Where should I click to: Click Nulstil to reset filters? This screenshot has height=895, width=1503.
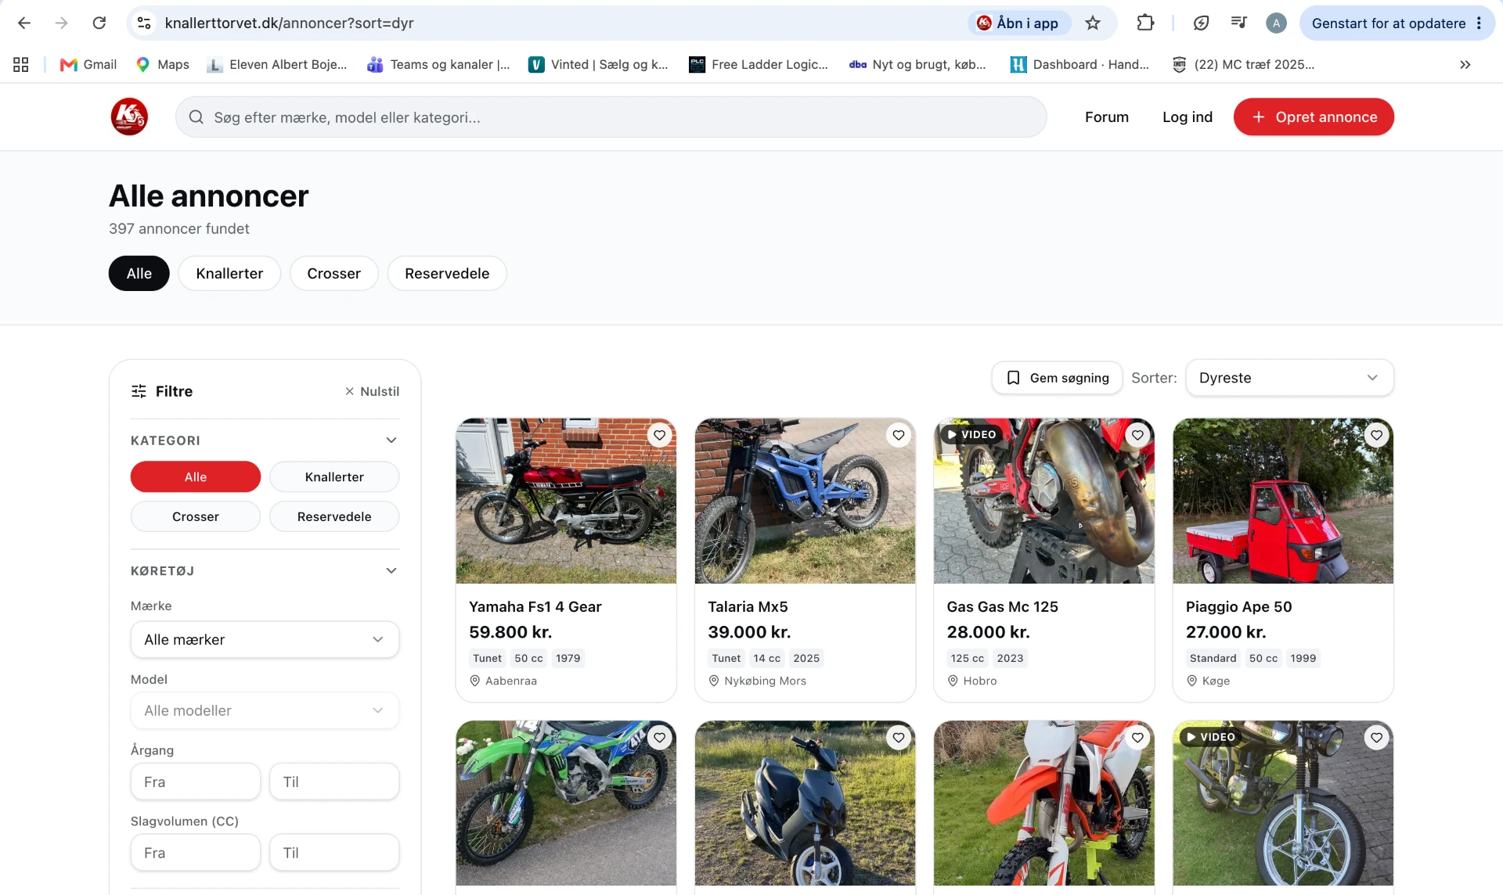[x=372, y=391]
